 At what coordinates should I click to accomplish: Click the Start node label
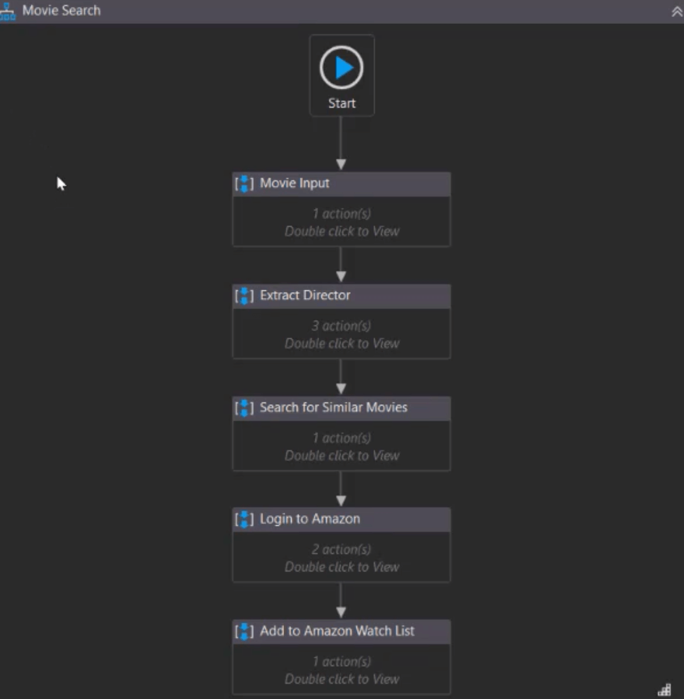(x=341, y=103)
